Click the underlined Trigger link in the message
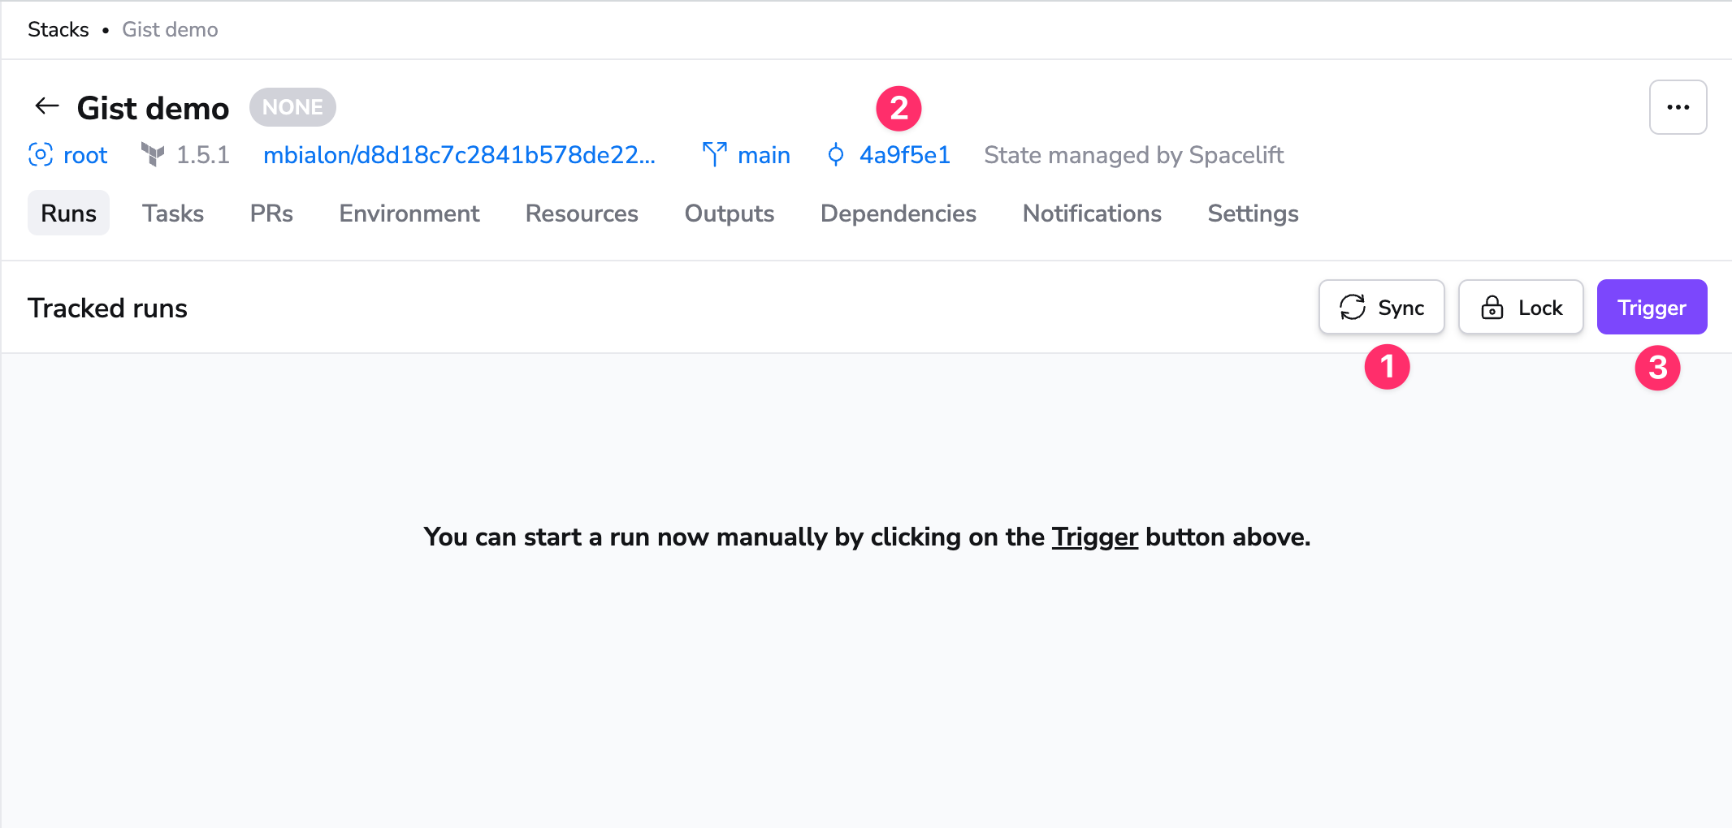This screenshot has height=828, width=1732. pos(1094,537)
